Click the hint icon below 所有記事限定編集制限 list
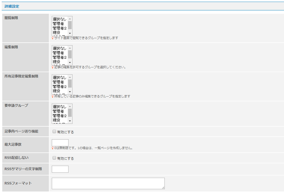Viewport: 284px width, 194px height. click(x=52, y=96)
